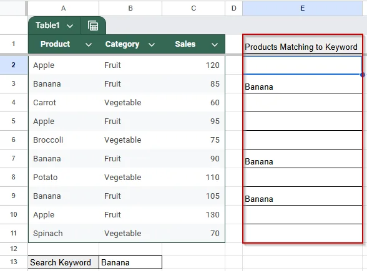
Task: Open the Product column filter dropdown
Action: 89,45
